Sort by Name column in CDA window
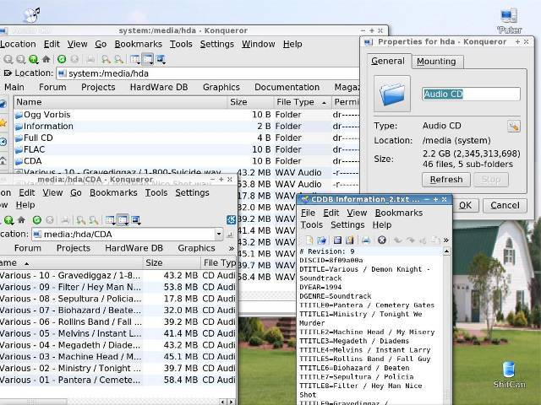 click(71, 262)
